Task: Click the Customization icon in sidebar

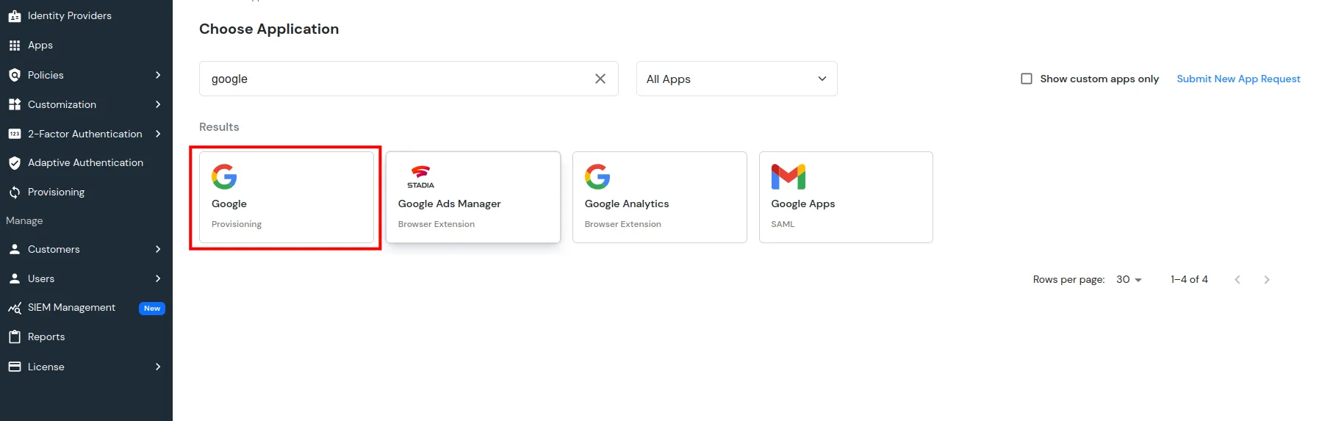Action: tap(15, 104)
